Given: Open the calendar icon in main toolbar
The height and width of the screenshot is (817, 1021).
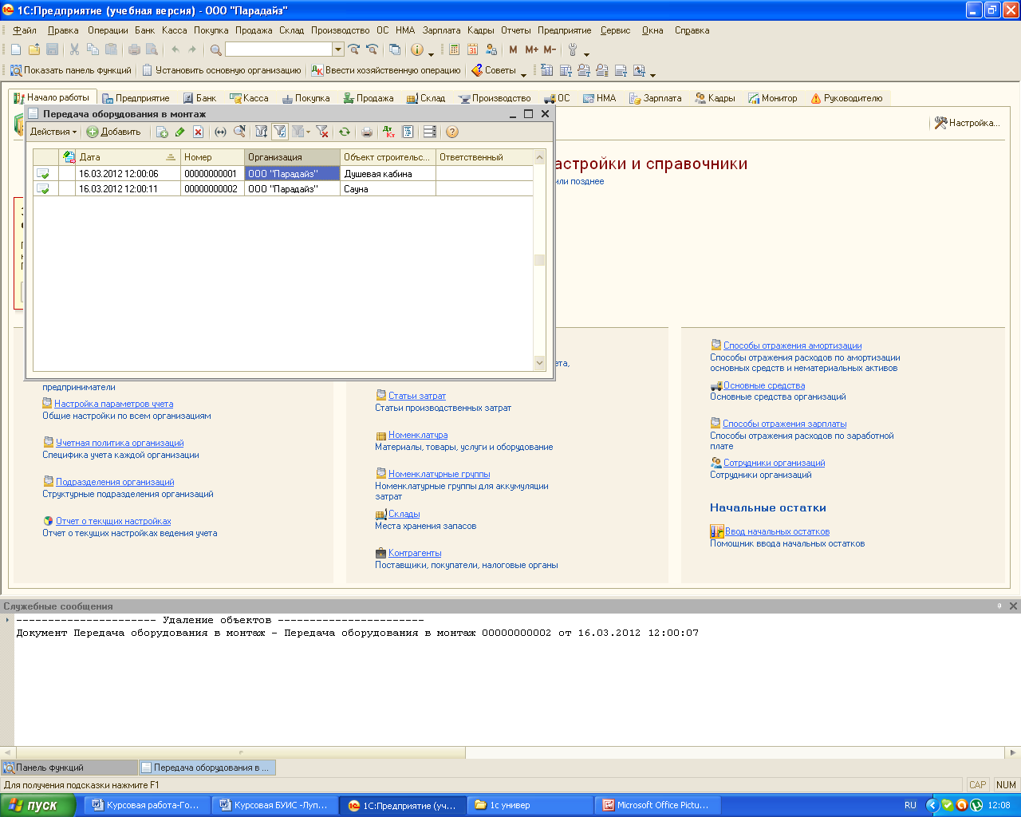Looking at the screenshot, I should (x=472, y=49).
